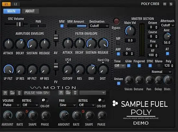The height and width of the screenshot is (132, 178).
Task: Click the PAN slider
Action: pyautogui.click(x=38, y=26)
